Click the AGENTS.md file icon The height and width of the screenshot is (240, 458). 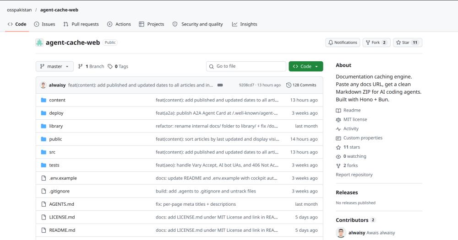44,204
